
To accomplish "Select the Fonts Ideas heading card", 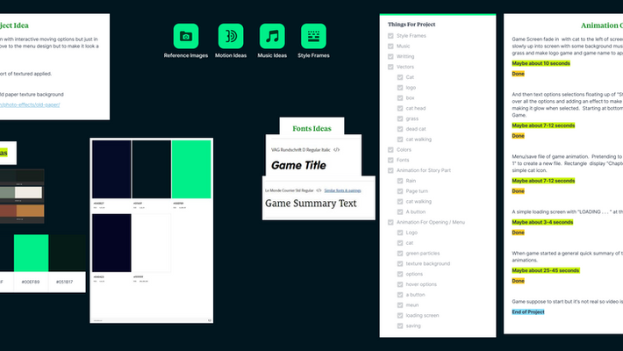I will (311, 128).
